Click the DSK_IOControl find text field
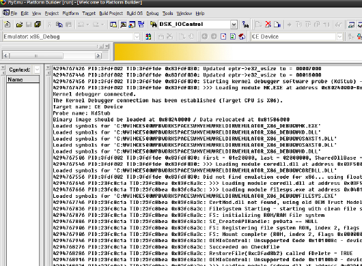Viewport: 362px width, 266px height. point(194,25)
